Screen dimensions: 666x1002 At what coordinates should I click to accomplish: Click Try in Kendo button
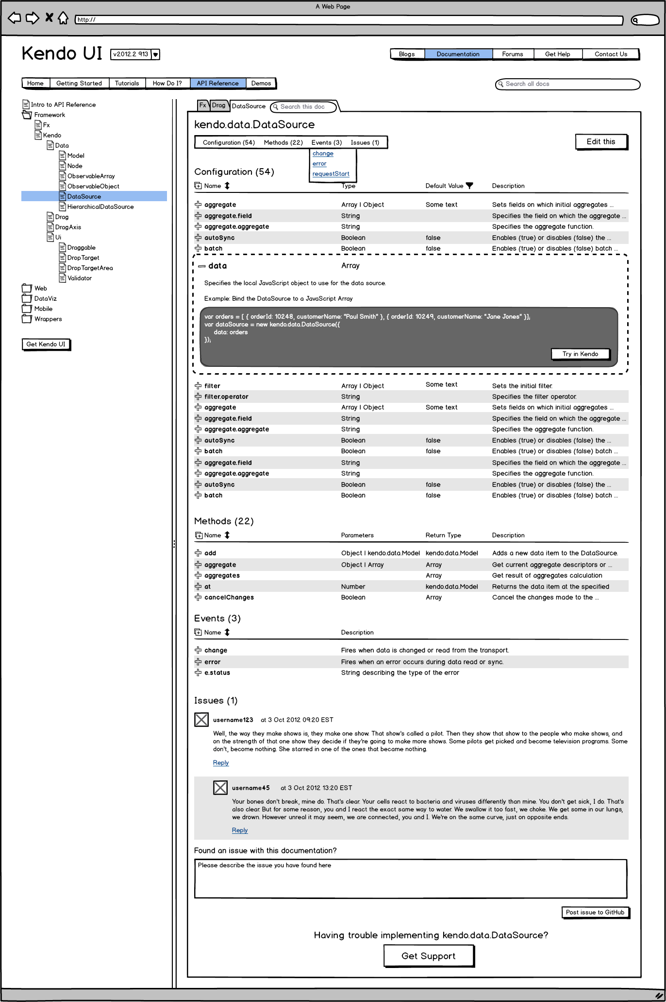point(581,354)
